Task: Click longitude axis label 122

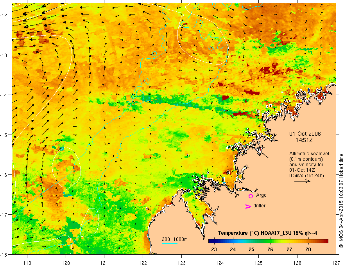Action: (x=143, y=263)
